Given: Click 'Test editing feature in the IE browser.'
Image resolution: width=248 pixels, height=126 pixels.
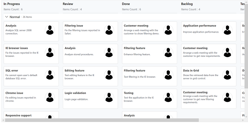Looking at the screenshot, I should pos(79,77).
